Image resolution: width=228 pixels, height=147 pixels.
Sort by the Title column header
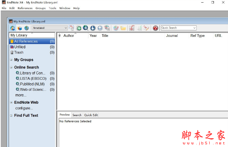click(132, 36)
